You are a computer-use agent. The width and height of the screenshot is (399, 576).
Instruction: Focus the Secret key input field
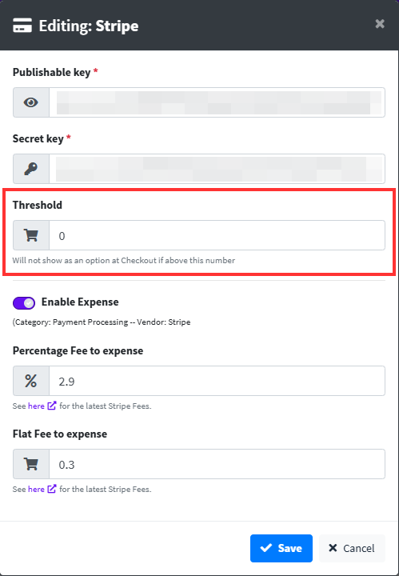point(217,169)
